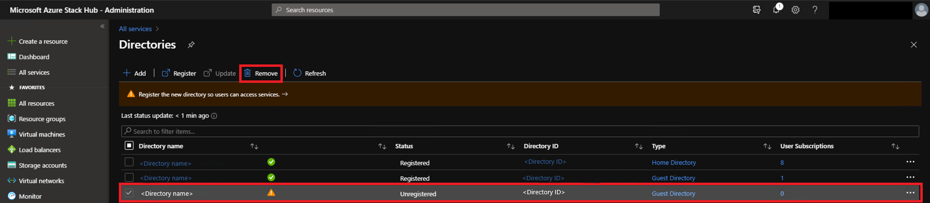Toggle the select-all header checkbox
This screenshot has width=930, height=203.
pos(129,145)
